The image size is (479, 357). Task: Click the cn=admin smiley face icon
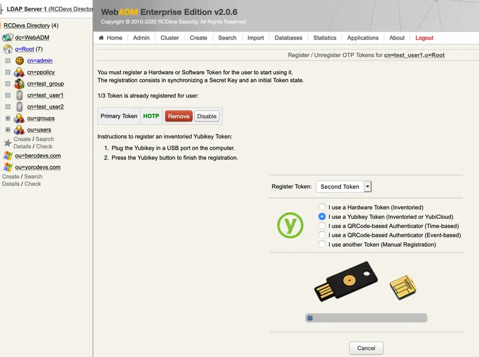point(20,61)
